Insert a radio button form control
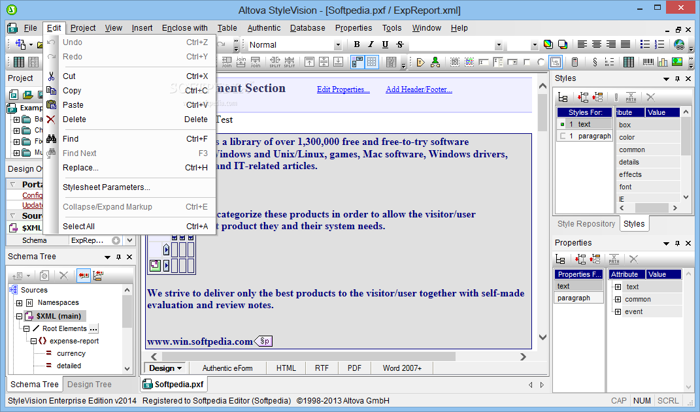 (541, 62)
